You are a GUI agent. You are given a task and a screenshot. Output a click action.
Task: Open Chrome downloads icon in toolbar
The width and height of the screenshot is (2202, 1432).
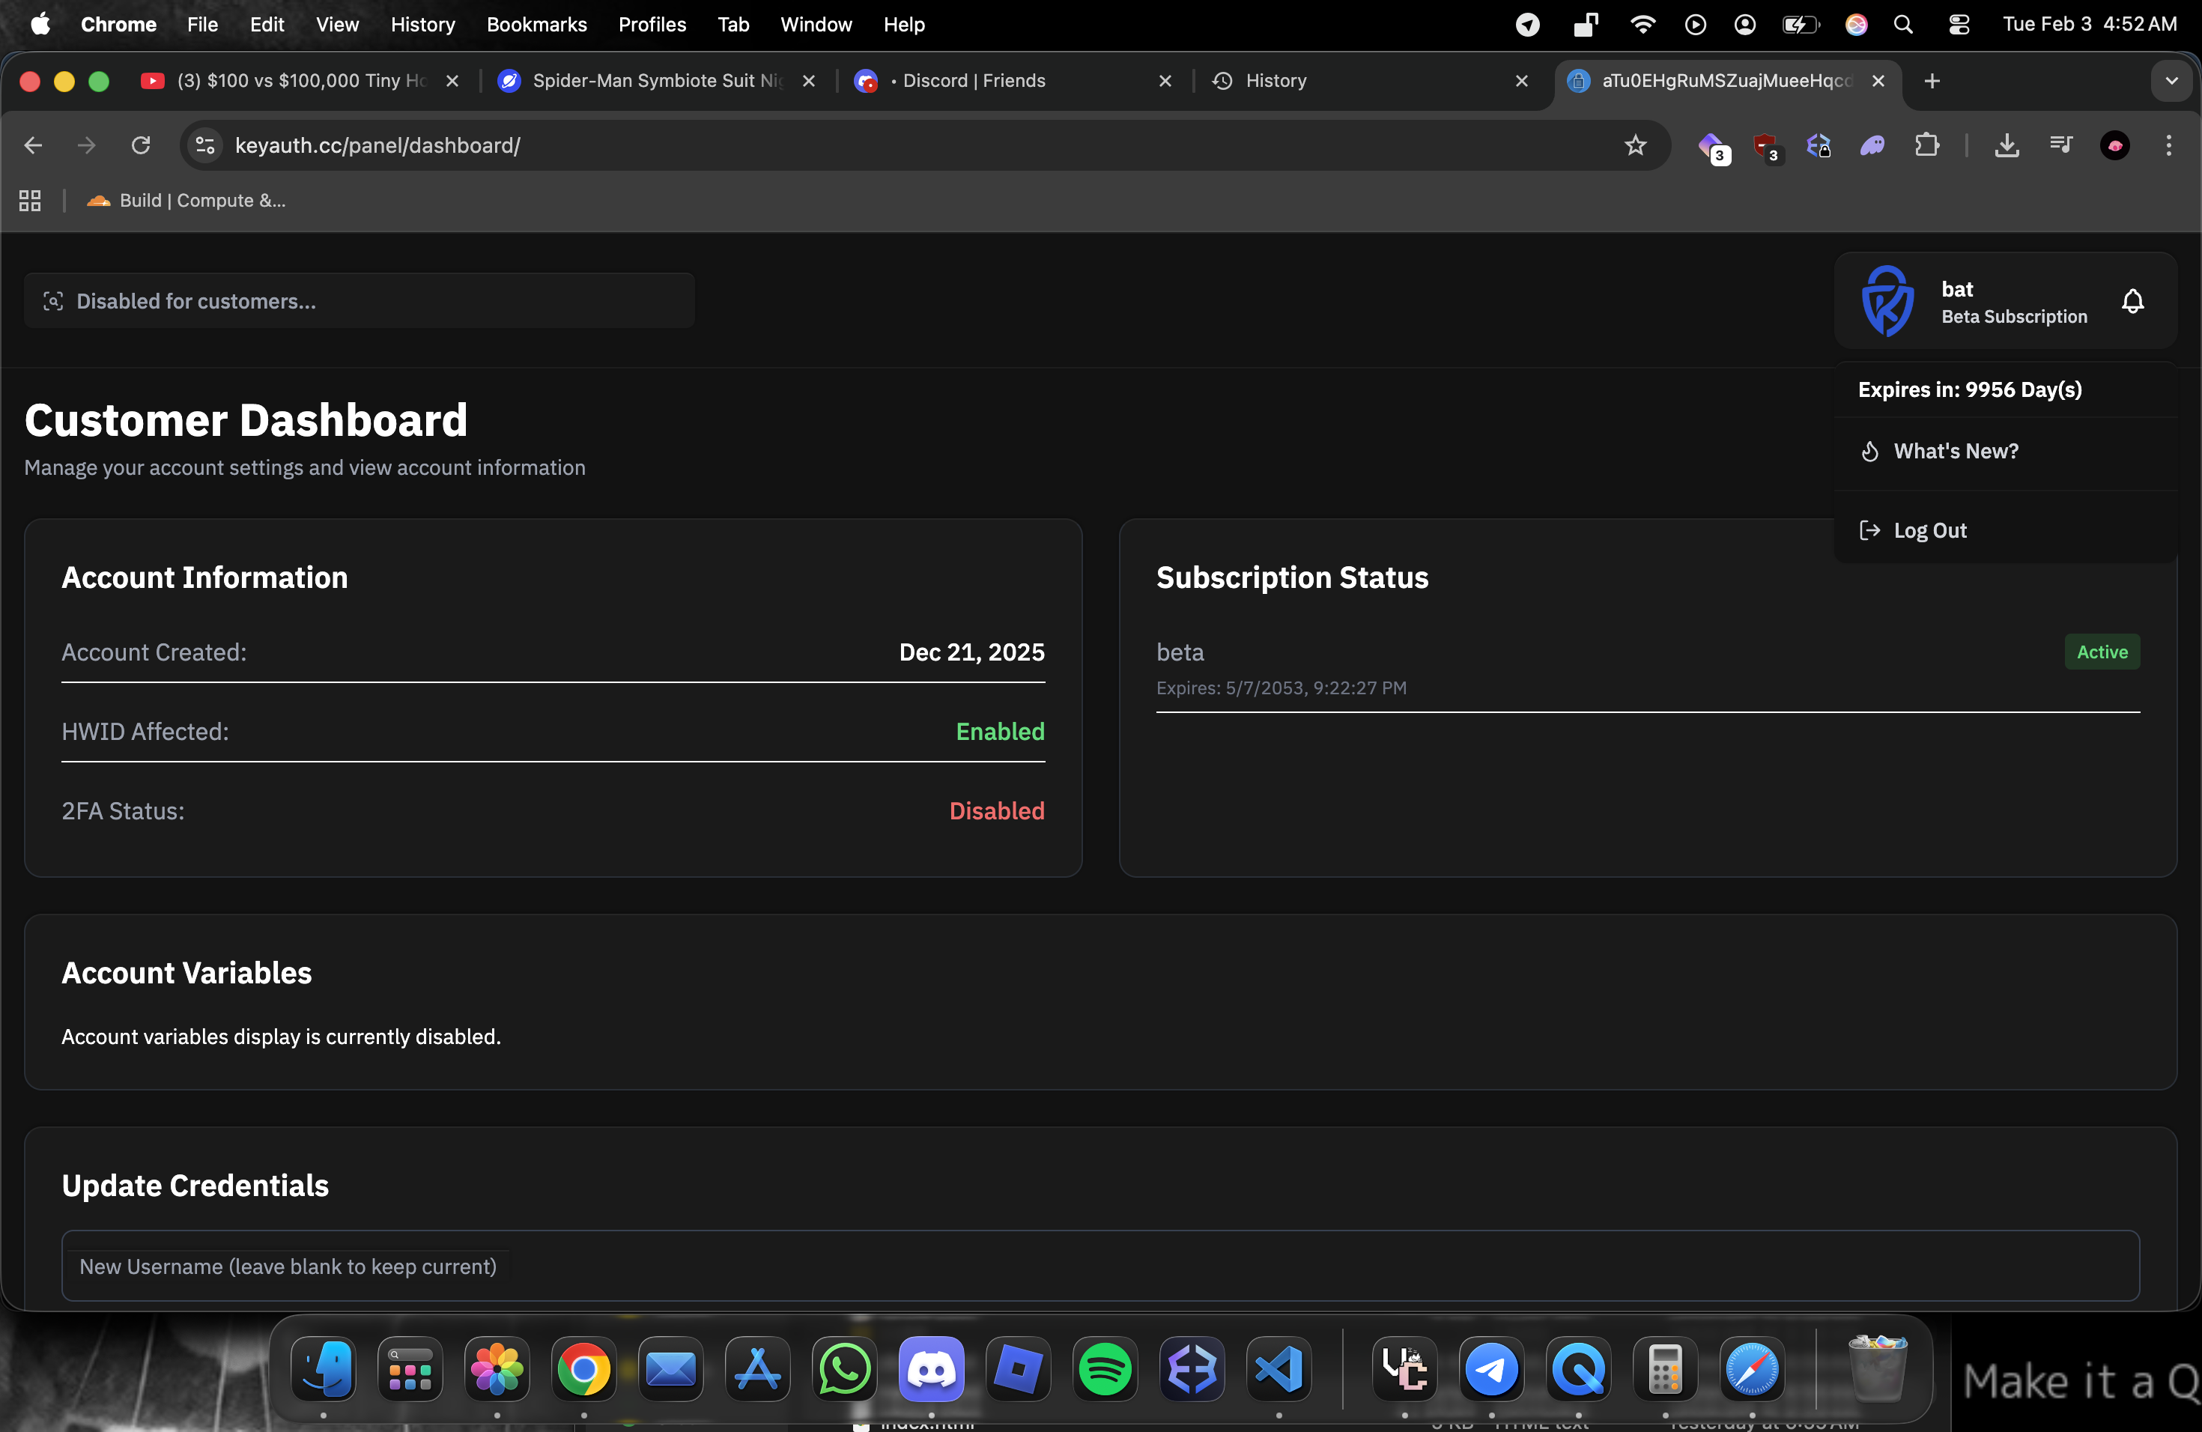(x=2006, y=145)
